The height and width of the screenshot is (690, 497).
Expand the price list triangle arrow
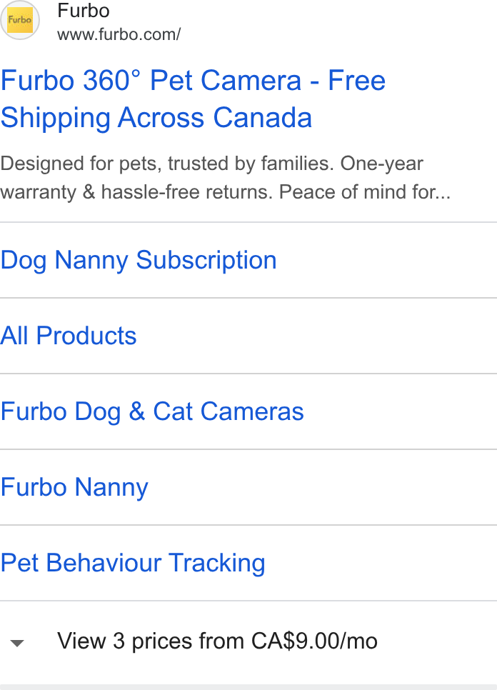point(17,644)
